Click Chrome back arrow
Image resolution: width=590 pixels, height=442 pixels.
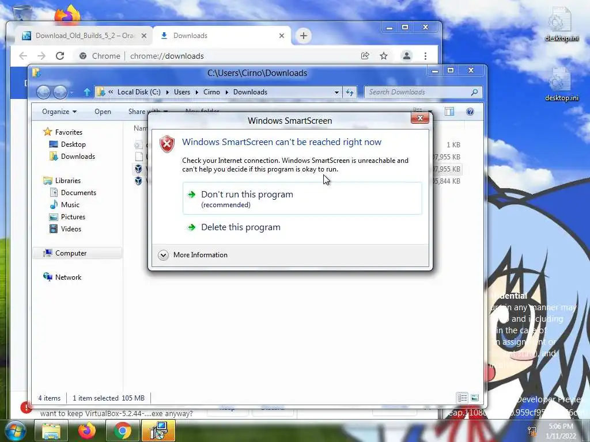pos(23,56)
